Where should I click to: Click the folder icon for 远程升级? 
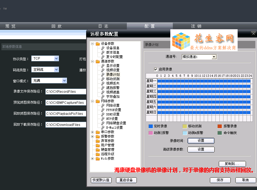pyautogui.click(x=97, y=154)
